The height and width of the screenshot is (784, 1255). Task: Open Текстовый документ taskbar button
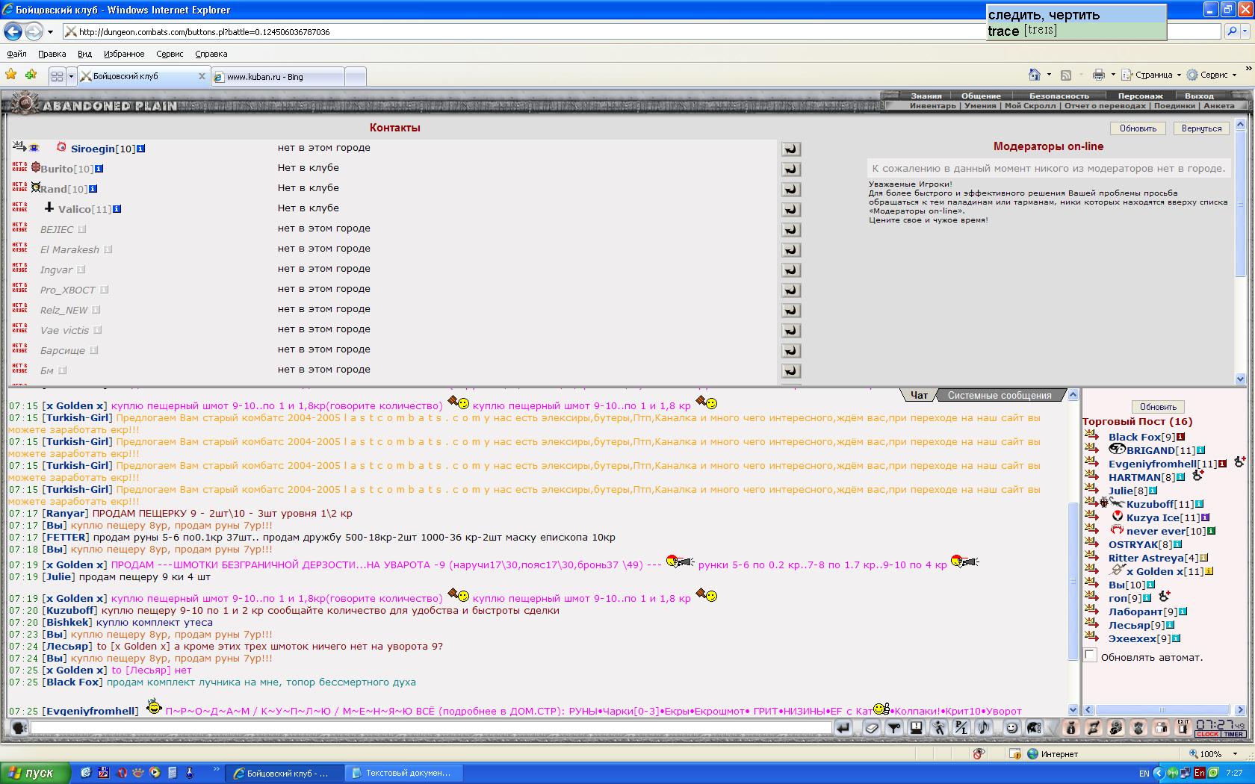click(x=404, y=773)
